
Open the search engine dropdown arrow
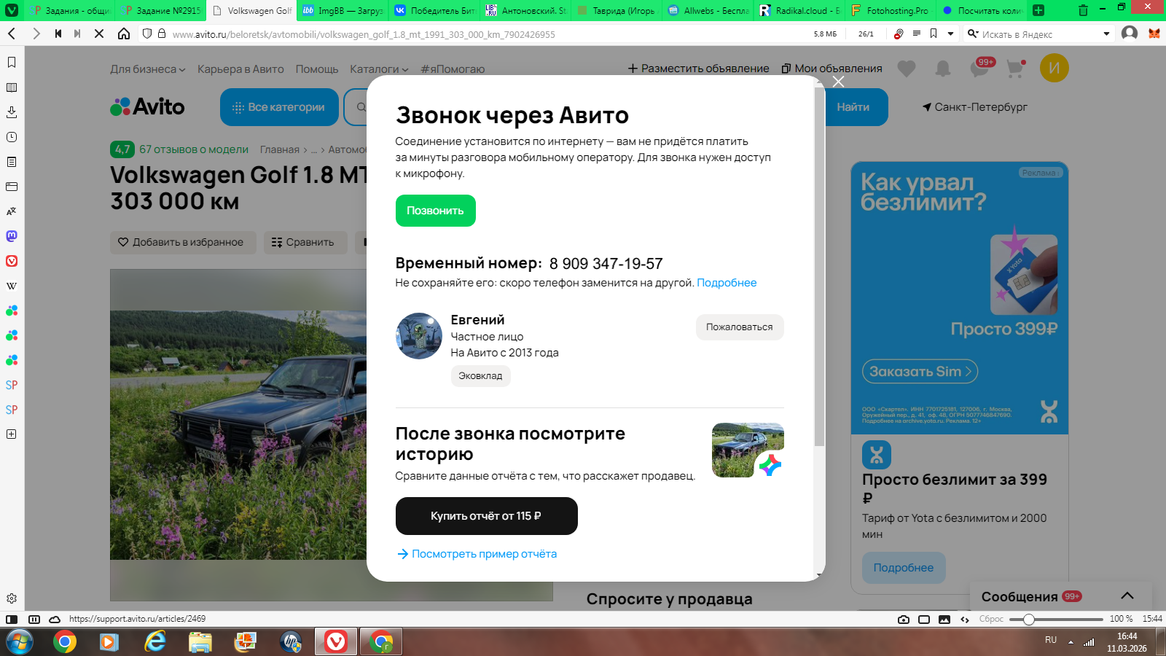(x=1107, y=34)
